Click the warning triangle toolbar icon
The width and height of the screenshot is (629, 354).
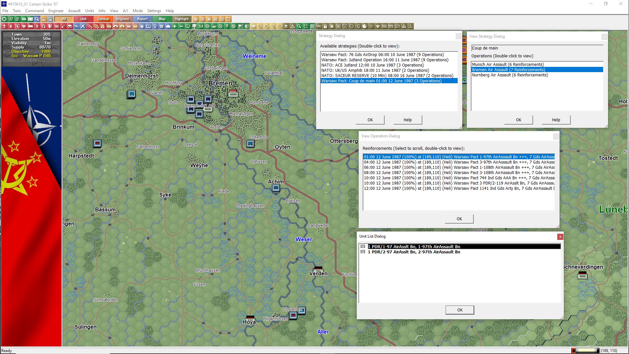point(293,26)
